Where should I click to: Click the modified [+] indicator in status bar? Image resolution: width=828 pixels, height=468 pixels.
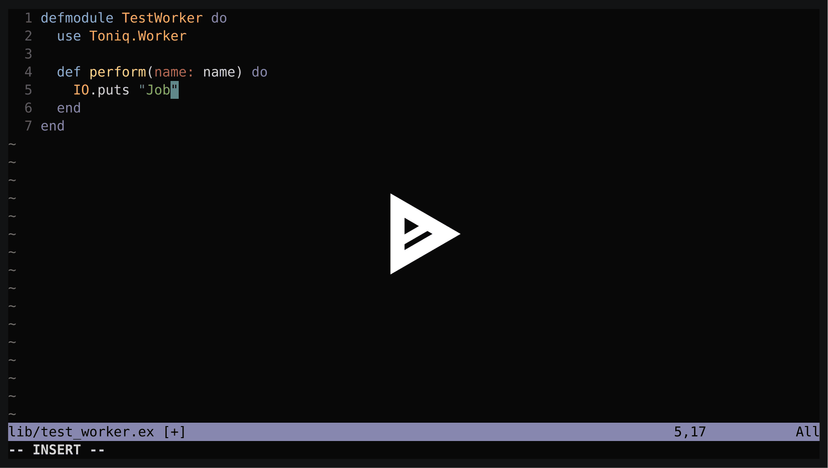(x=173, y=432)
